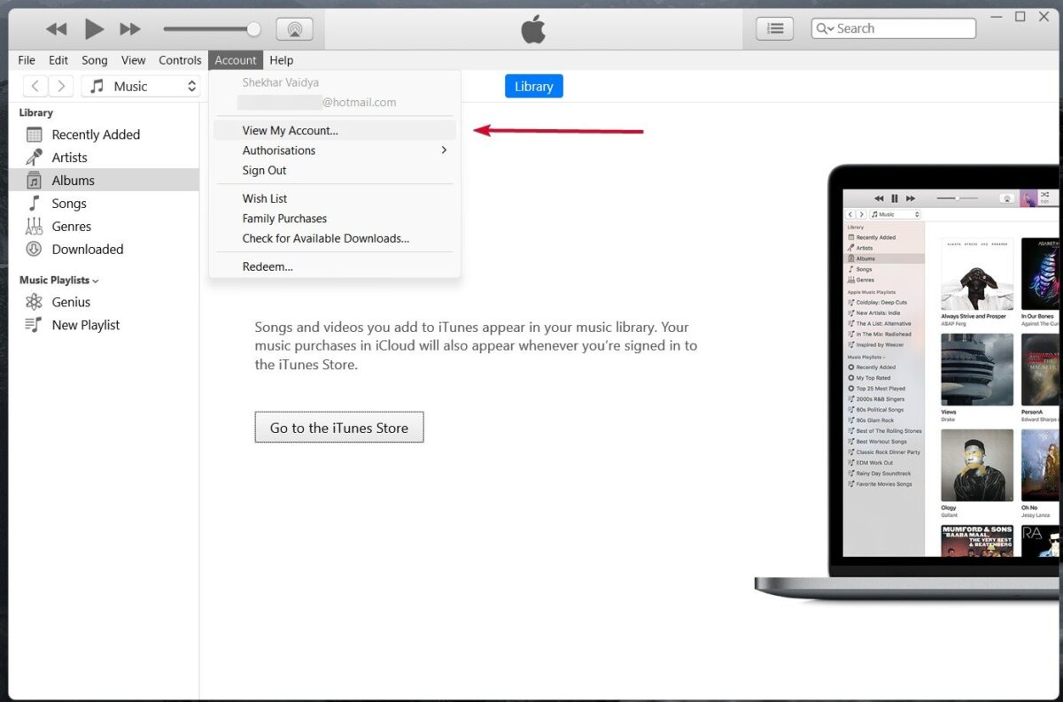Click the New Playlist icon
Image resolution: width=1063 pixels, height=702 pixels.
coord(34,325)
